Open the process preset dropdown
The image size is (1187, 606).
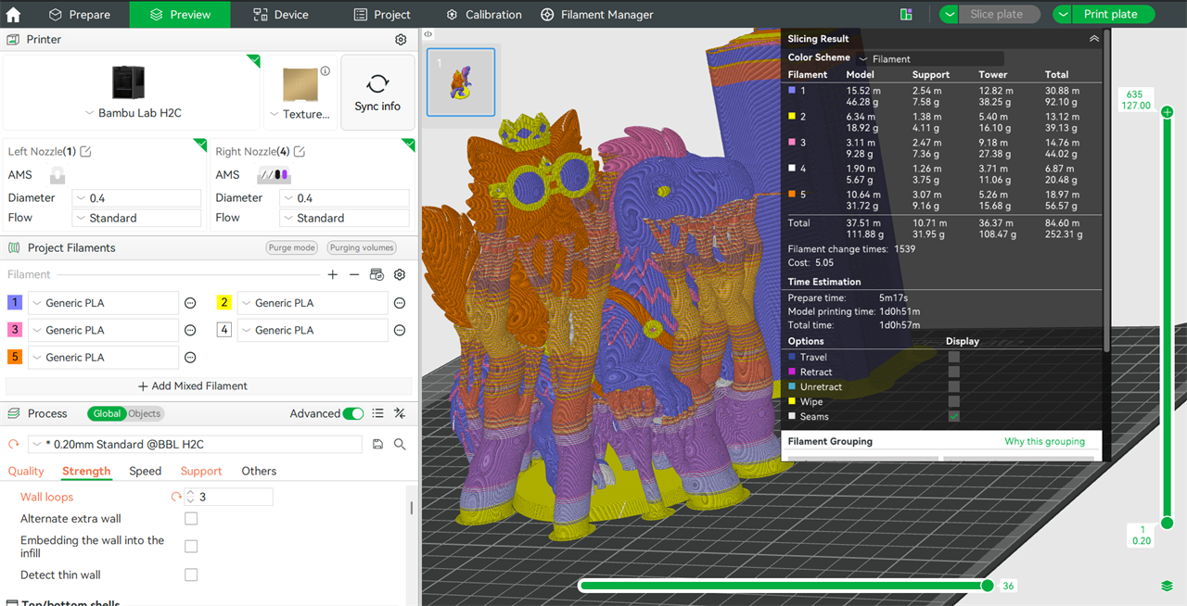[195, 444]
